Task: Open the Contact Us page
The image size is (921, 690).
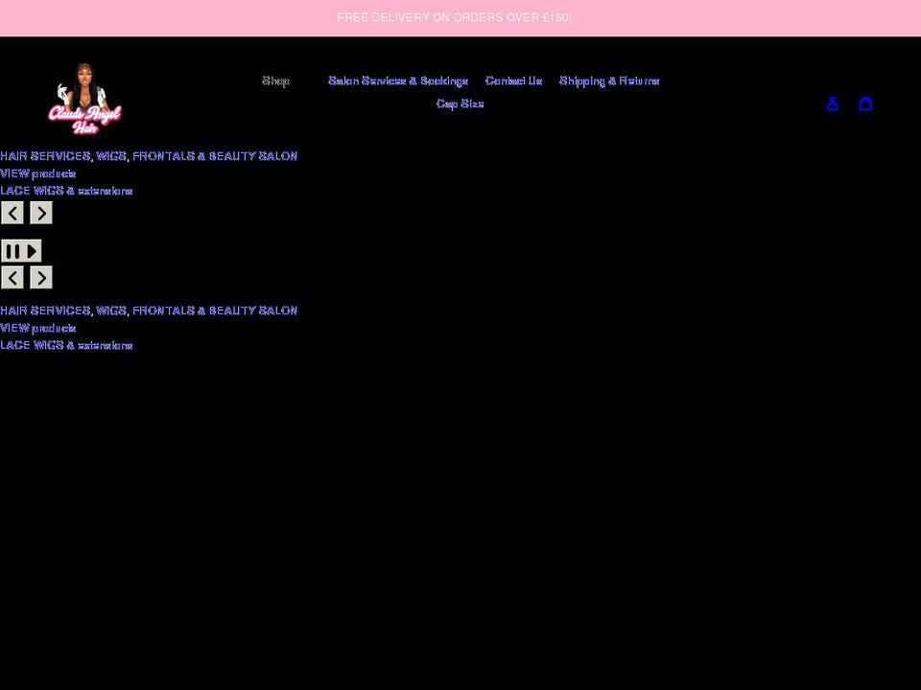Action: click(513, 80)
